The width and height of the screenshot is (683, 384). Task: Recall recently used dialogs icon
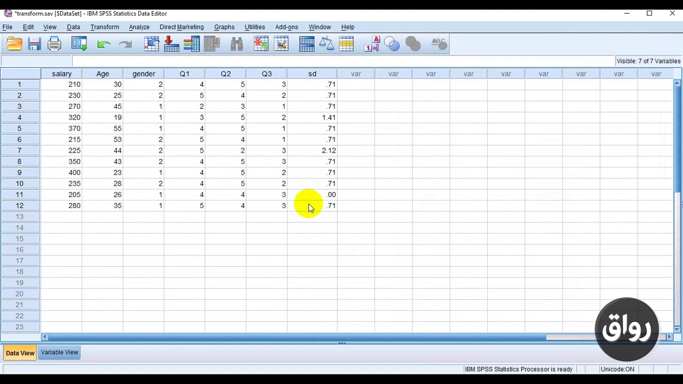point(79,44)
